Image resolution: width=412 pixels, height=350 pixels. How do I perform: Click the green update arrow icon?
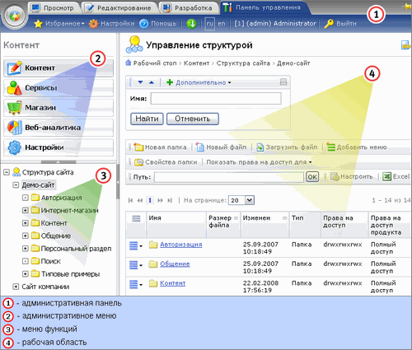point(191,24)
